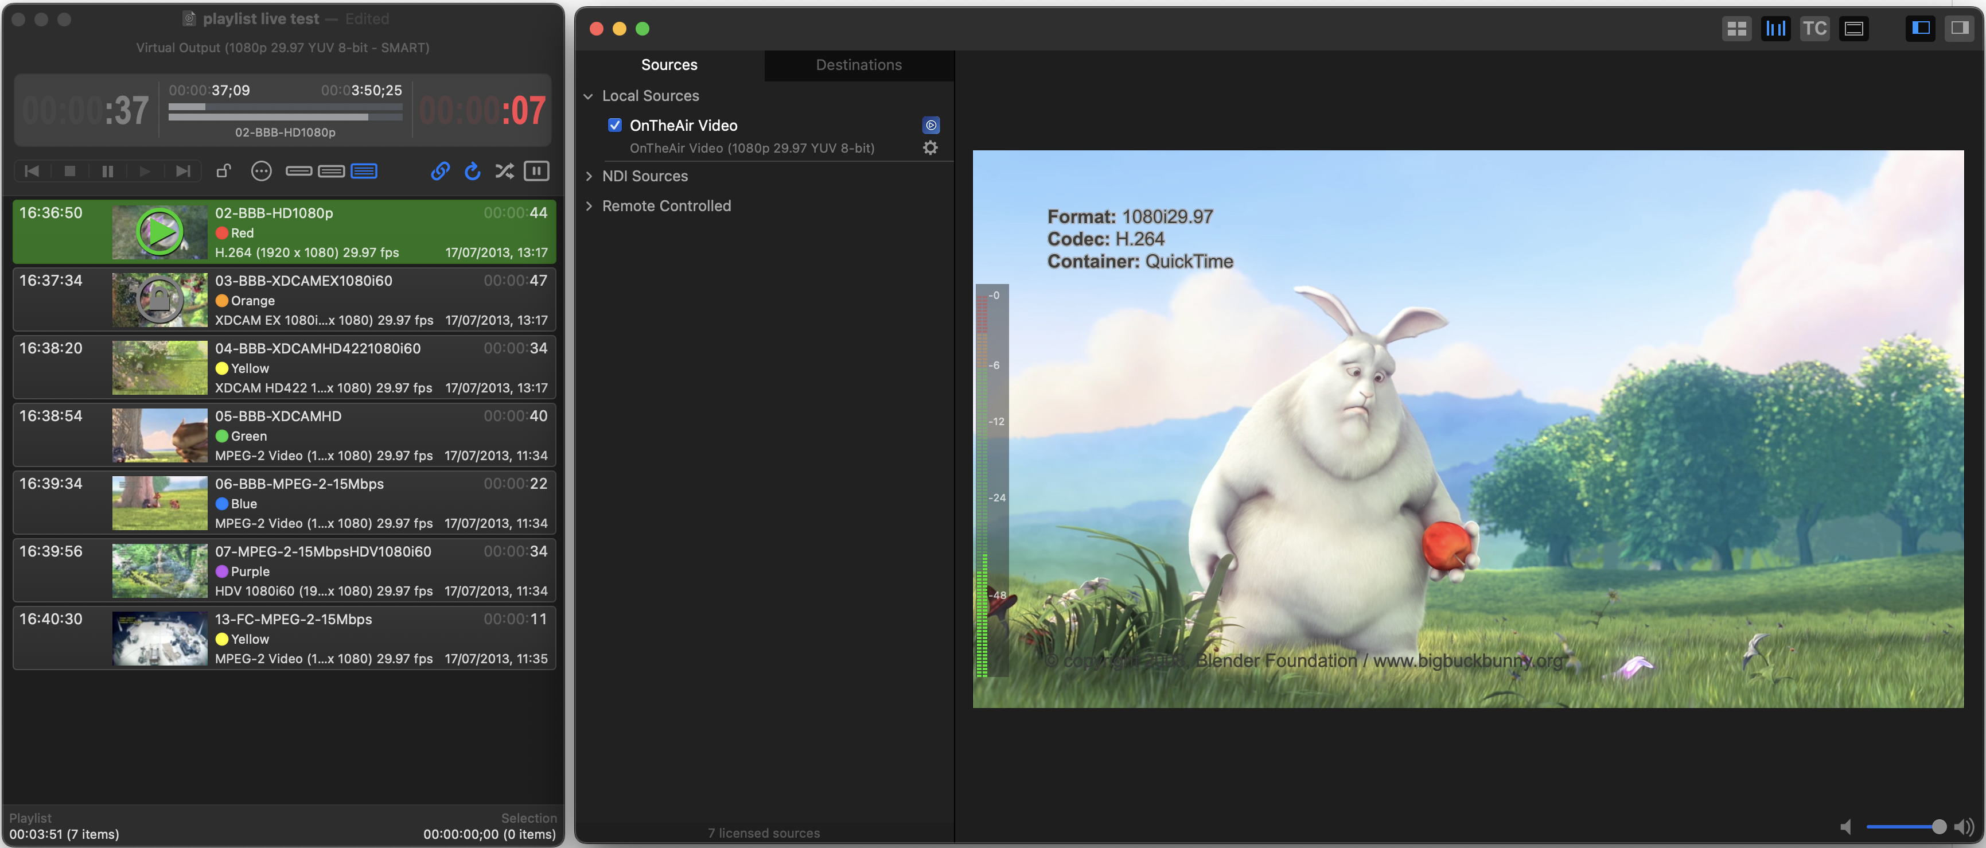Click start time 16:39:34
This screenshot has height=848, width=1986.
tap(51, 483)
